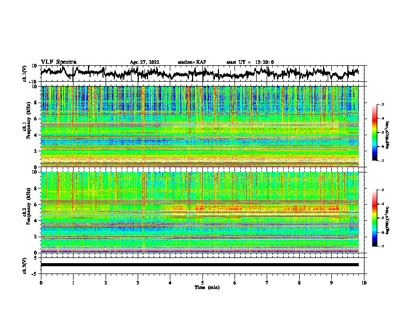
Task: Click the "station=KAP" header label
Action: [x=192, y=62]
